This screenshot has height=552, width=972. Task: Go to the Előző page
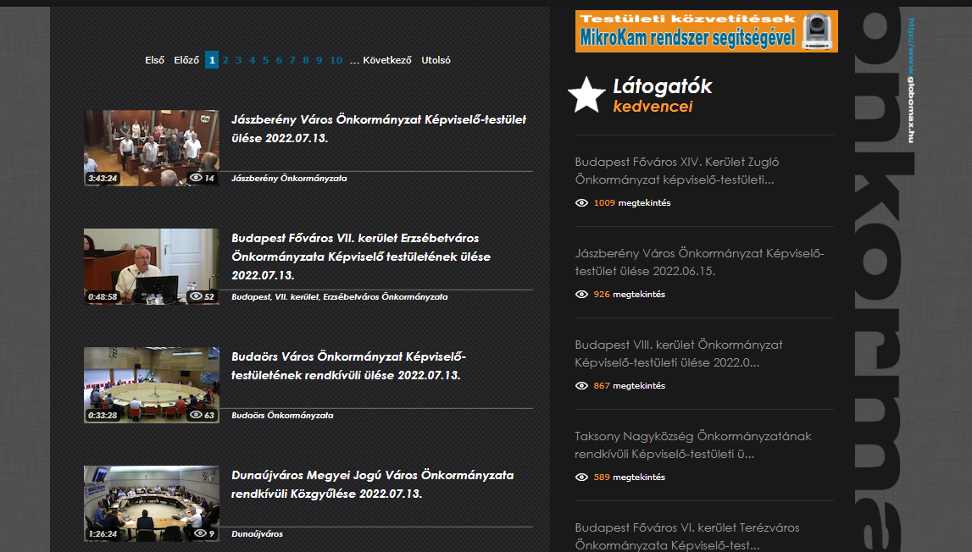tap(186, 60)
